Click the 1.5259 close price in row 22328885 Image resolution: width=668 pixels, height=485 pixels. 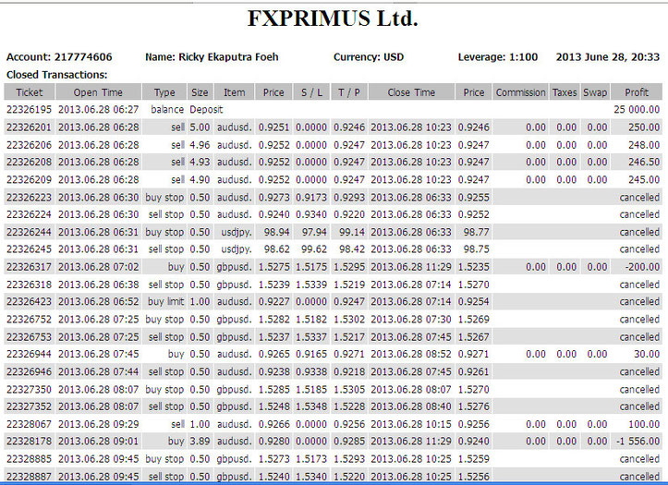474,459
